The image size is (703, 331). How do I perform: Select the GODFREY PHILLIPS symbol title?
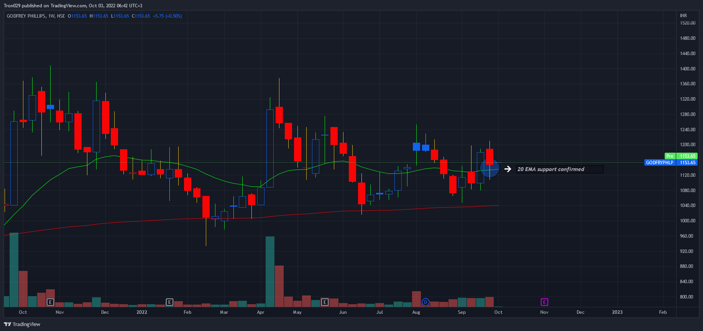(x=26, y=16)
